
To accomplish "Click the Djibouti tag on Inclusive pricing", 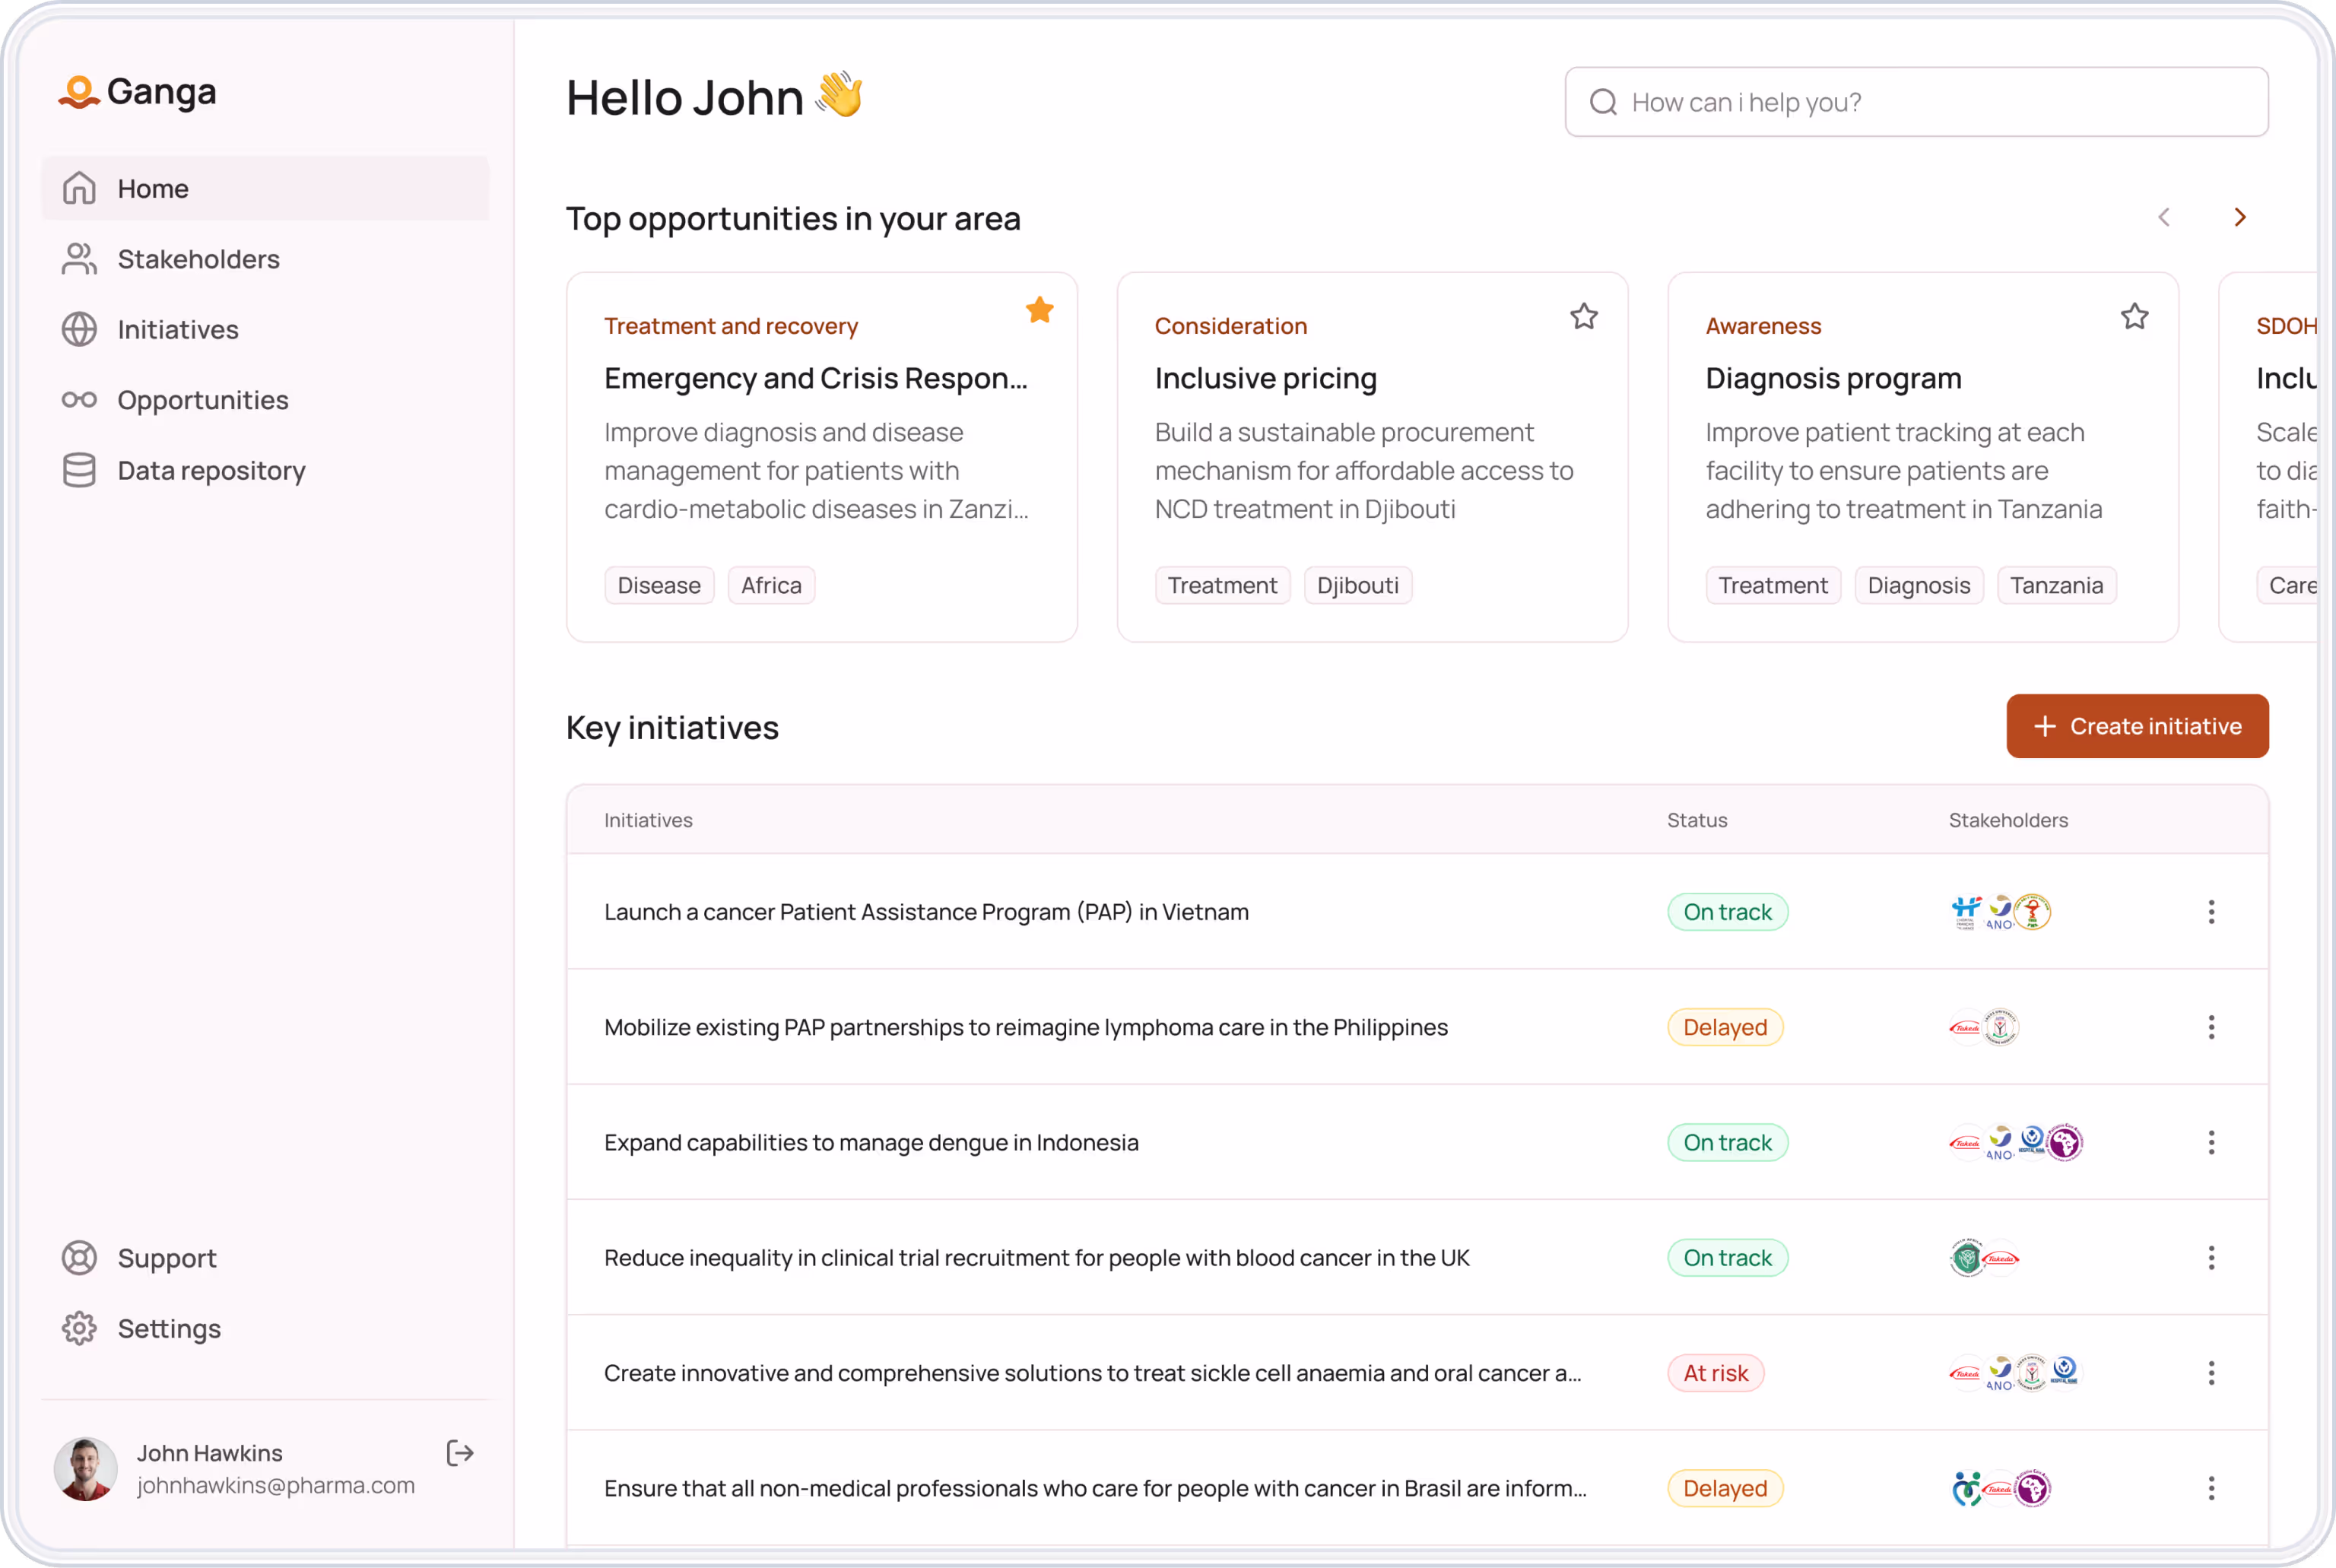I will coord(1357,585).
